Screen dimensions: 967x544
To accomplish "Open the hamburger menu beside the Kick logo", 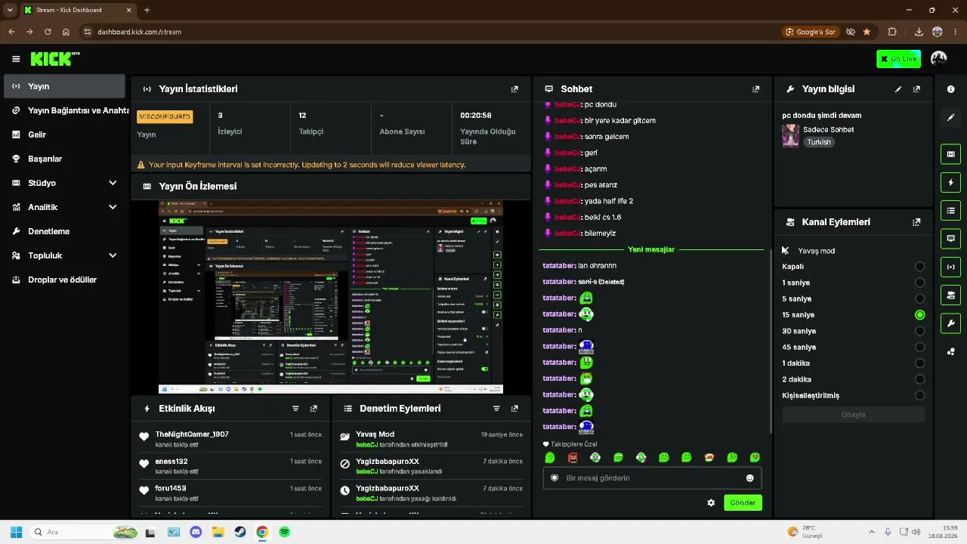I will tap(16, 59).
